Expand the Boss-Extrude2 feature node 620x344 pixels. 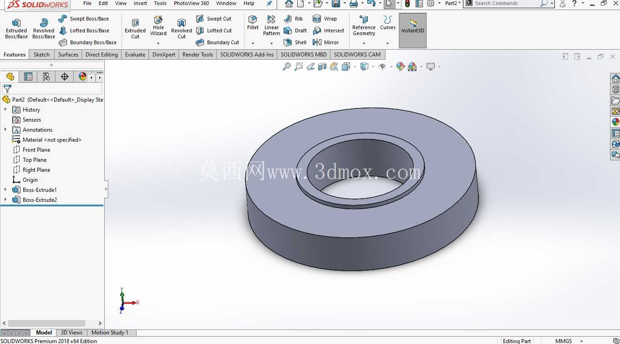[5, 200]
